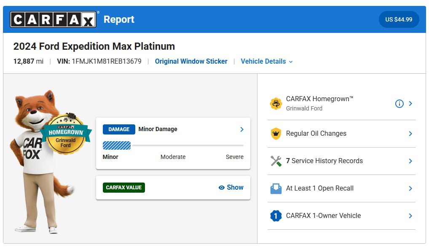This screenshot has height=250, width=429.
Task: Expand the 7 Service History Records chevron
Action: pyautogui.click(x=410, y=161)
